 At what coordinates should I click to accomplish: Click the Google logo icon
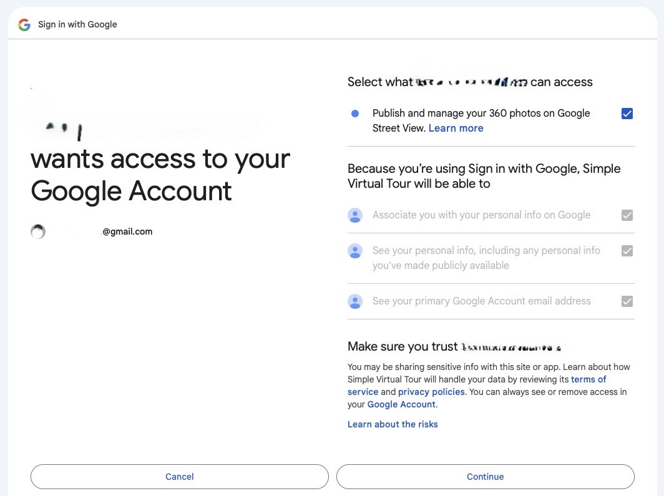24,24
